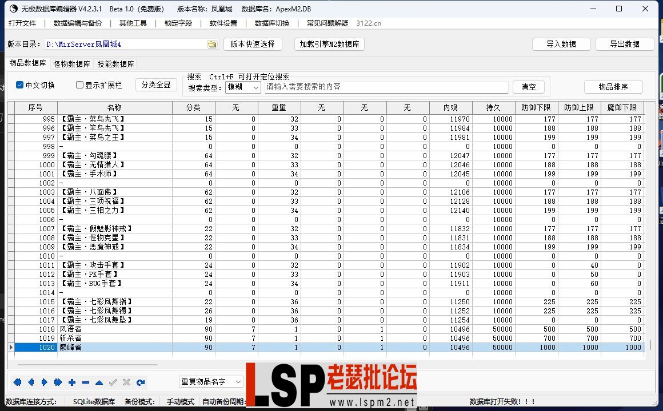The image size is (663, 411).
Task: Jump to the first record arrow icon
Action: coord(17,382)
